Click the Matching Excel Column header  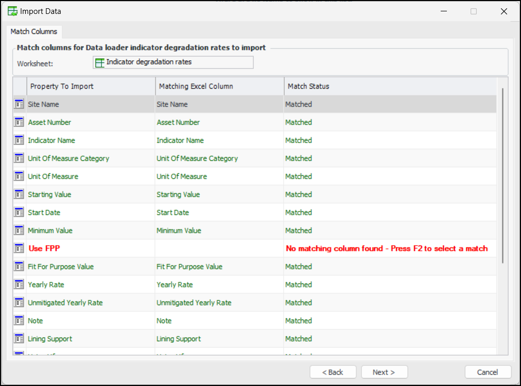click(x=219, y=86)
